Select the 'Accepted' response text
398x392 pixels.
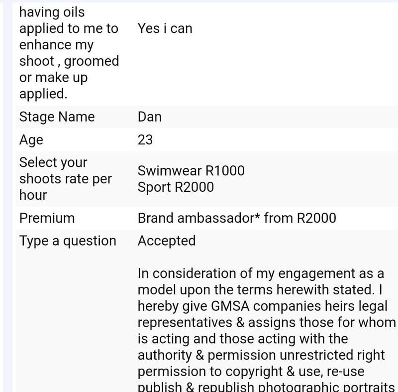(167, 241)
